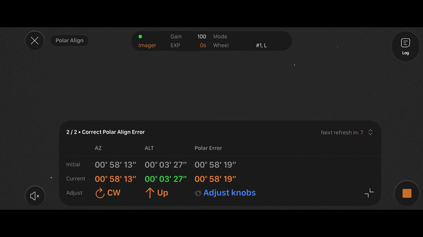Tap the AZ column header
The image size is (423, 237).
[x=98, y=148]
